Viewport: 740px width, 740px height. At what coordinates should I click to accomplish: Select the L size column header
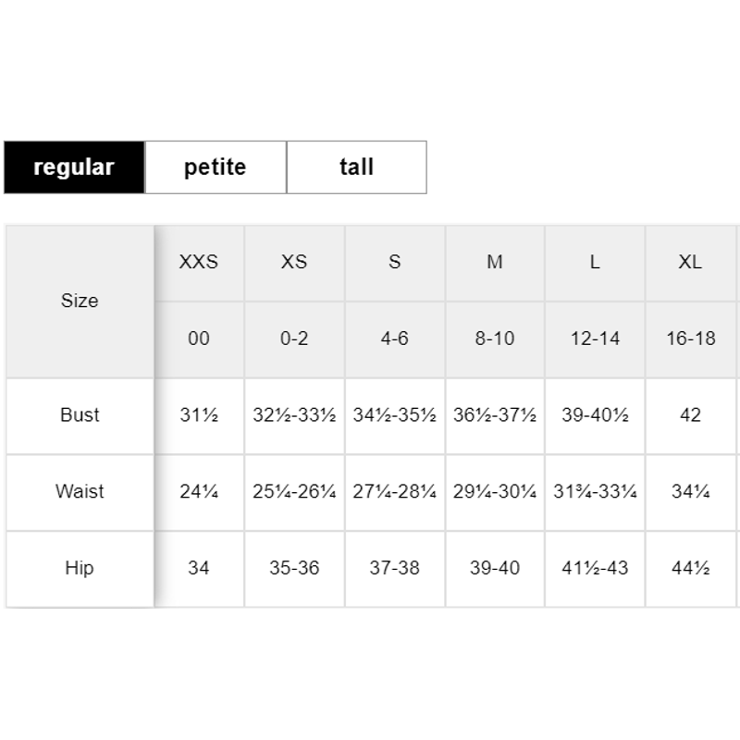pyautogui.click(x=595, y=263)
